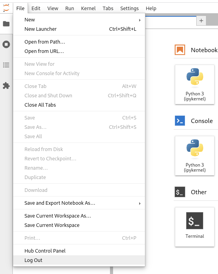Select Open from Path… menu entry
The width and height of the screenshot is (218, 274).
click(x=79, y=42)
